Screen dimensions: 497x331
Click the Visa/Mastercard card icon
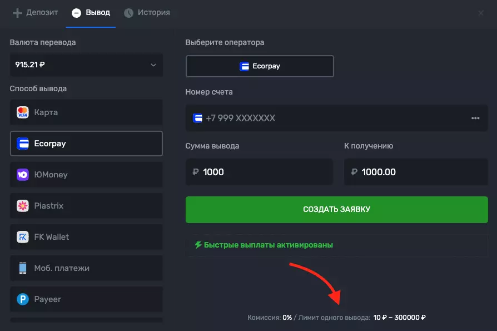(x=23, y=112)
